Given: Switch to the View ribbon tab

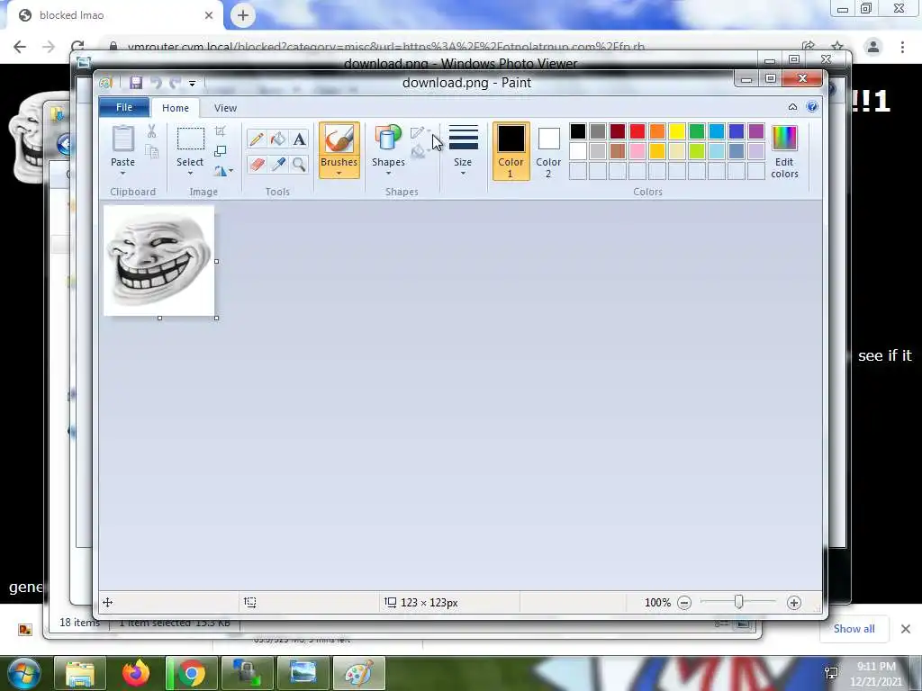Looking at the screenshot, I should coord(225,108).
